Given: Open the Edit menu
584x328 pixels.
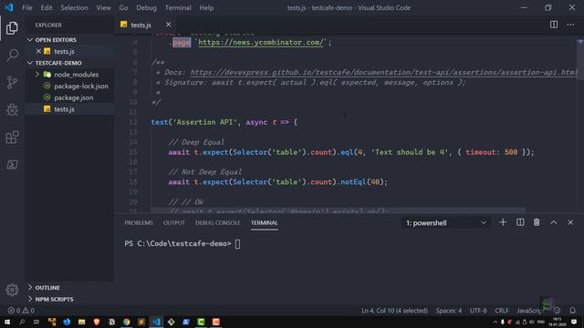Looking at the screenshot, I should pos(47,7).
